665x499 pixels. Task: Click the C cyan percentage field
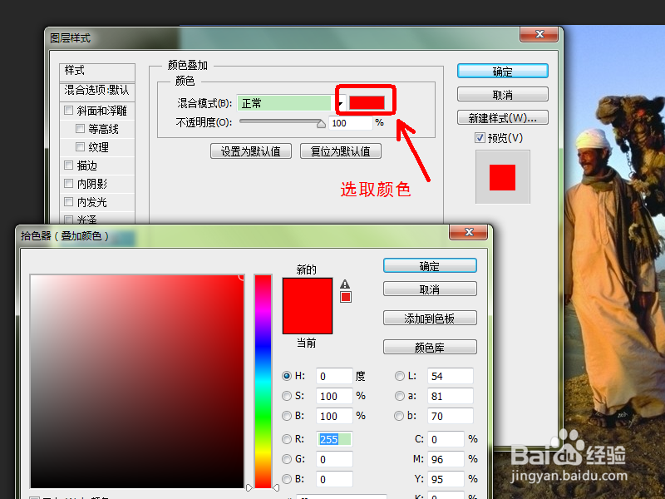tap(446, 439)
